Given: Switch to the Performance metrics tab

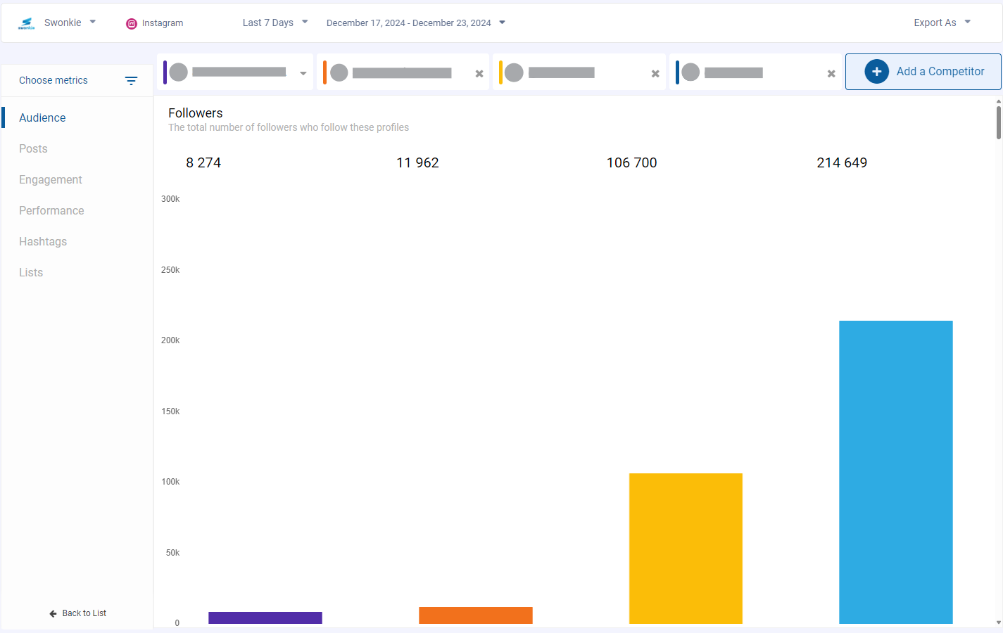Looking at the screenshot, I should point(51,210).
